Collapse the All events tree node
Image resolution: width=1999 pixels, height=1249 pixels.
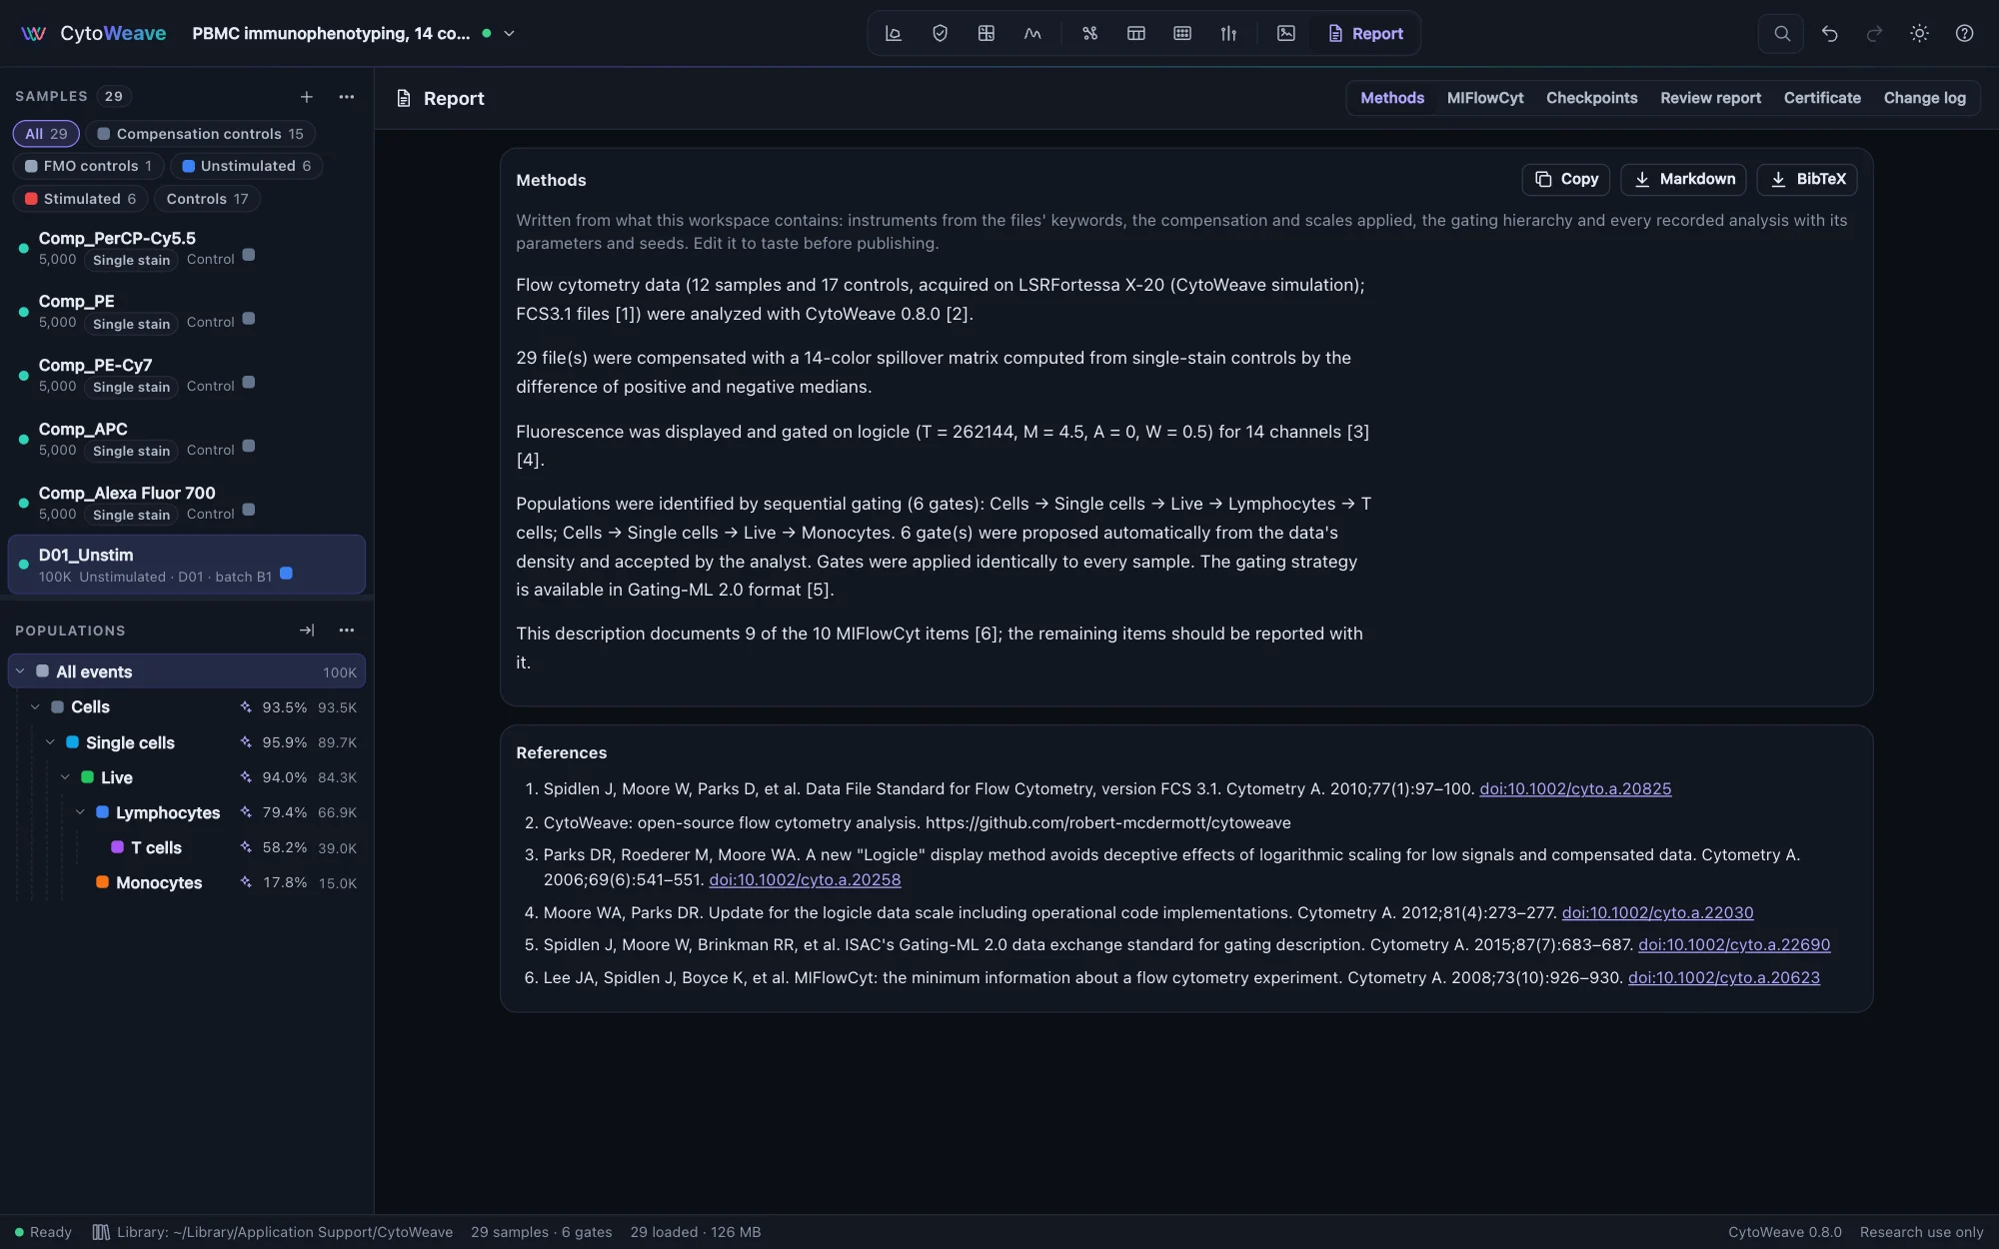coord(20,671)
